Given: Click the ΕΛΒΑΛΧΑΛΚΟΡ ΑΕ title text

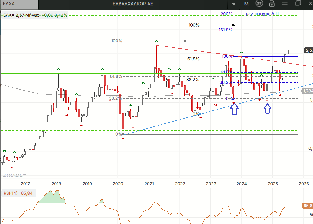Looking at the screenshot, I should tap(133, 4).
